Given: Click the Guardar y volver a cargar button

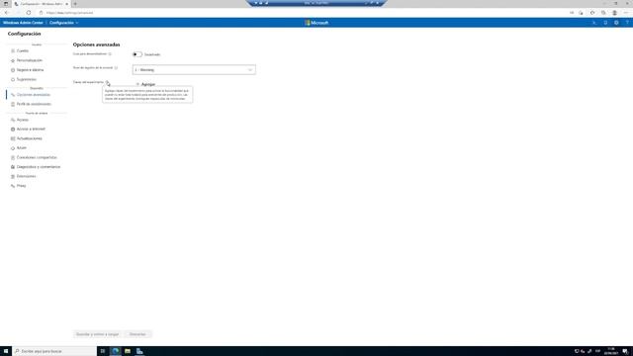Looking at the screenshot, I should point(97,334).
